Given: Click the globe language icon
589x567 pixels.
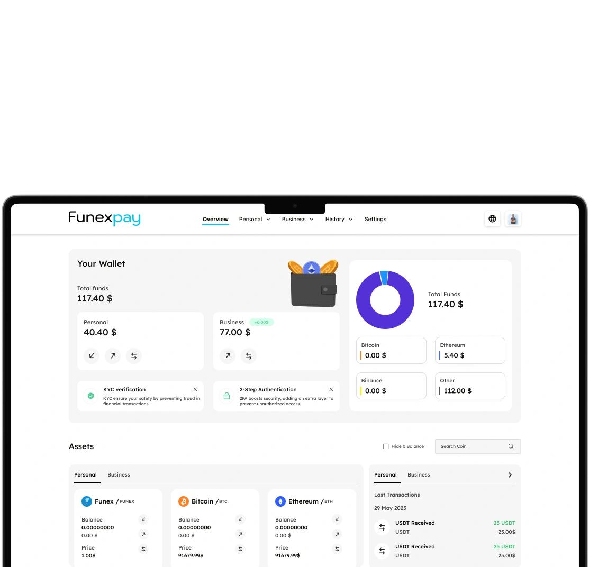Looking at the screenshot, I should (492, 219).
